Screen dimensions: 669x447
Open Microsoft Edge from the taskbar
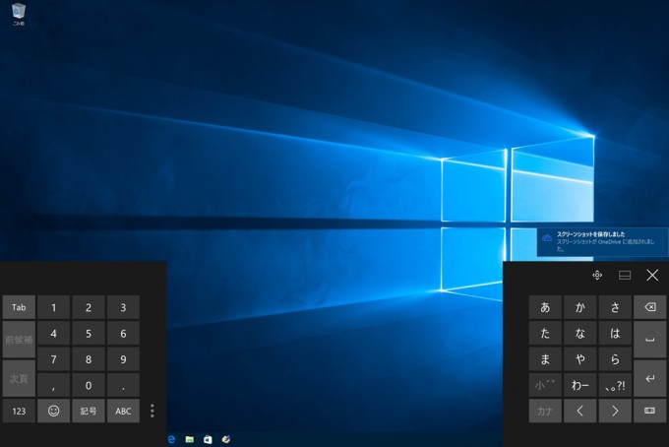point(171,439)
